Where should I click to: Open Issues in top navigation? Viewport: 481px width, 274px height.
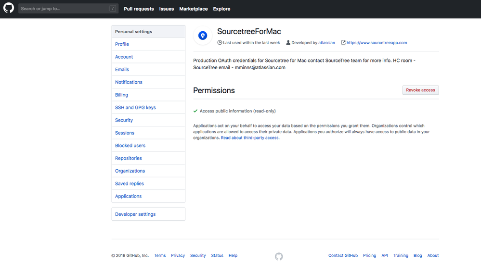click(166, 9)
